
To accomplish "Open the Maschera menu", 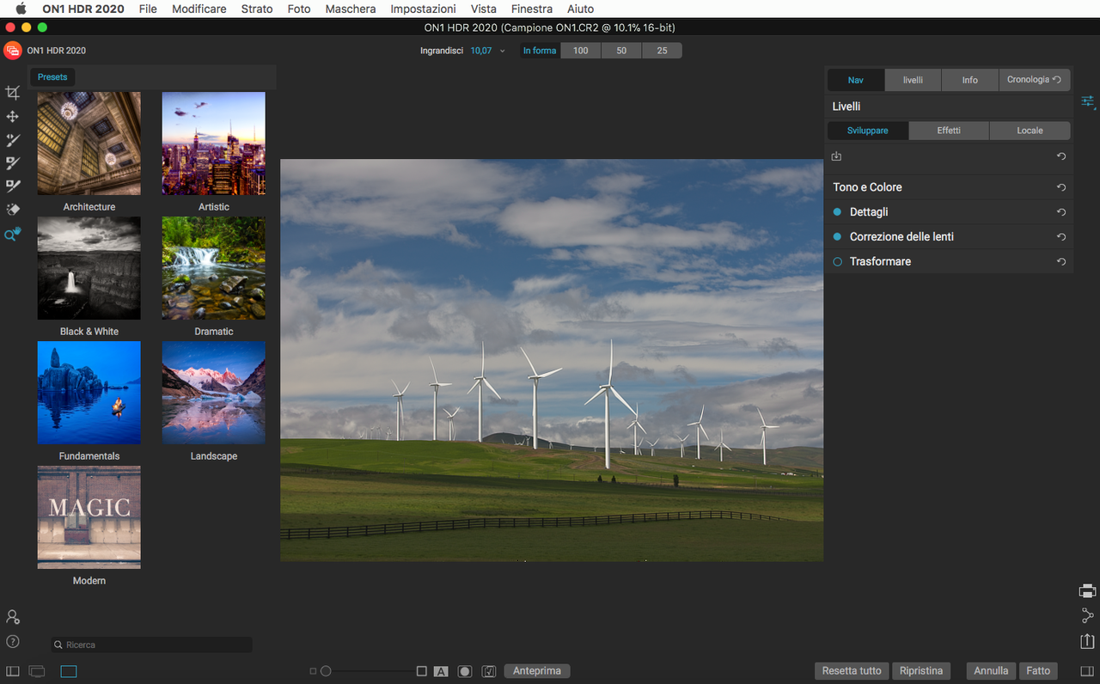I will tap(350, 9).
